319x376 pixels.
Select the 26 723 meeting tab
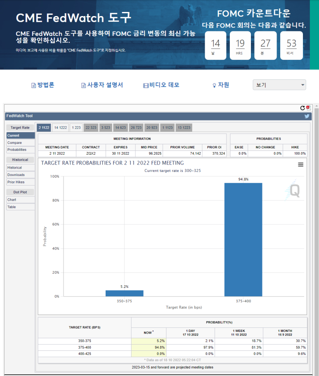[136, 127]
